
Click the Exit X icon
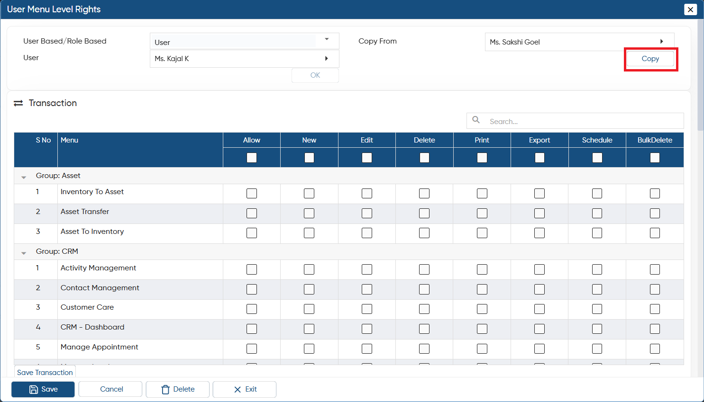(x=238, y=390)
